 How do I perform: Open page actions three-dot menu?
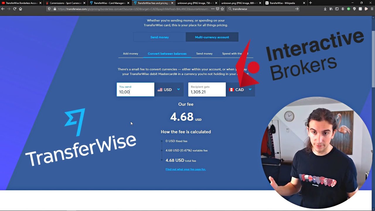pos(212,9)
